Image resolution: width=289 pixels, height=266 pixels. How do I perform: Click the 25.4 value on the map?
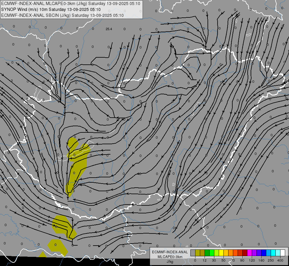[109, 29]
